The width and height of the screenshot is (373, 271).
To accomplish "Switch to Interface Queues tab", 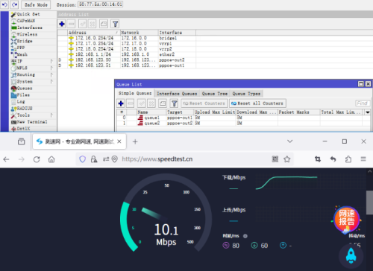I will (x=177, y=94).
